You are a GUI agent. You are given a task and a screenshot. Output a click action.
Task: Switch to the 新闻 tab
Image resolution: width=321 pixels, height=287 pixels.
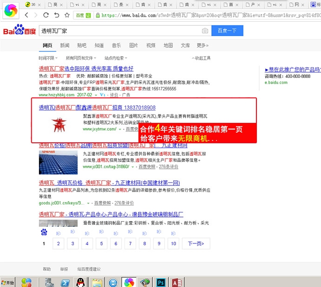65,45
